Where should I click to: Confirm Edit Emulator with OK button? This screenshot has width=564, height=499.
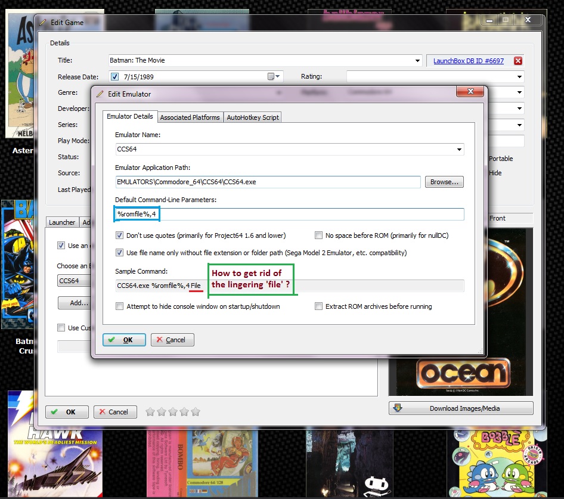tap(124, 340)
